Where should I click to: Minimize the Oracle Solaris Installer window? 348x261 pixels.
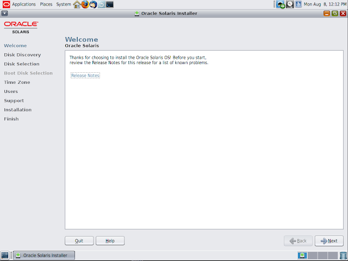tap(327, 13)
